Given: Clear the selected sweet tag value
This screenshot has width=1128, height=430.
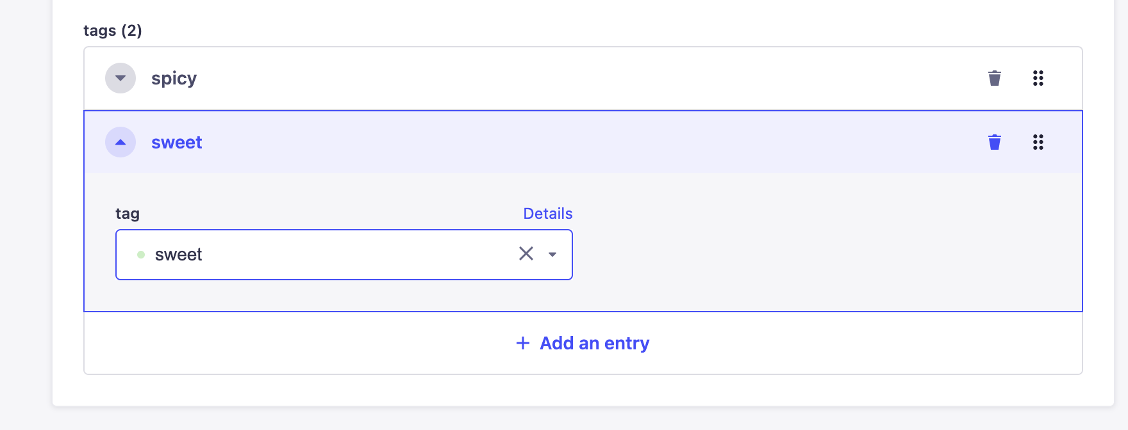Looking at the screenshot, I should [x=526, y=254].
